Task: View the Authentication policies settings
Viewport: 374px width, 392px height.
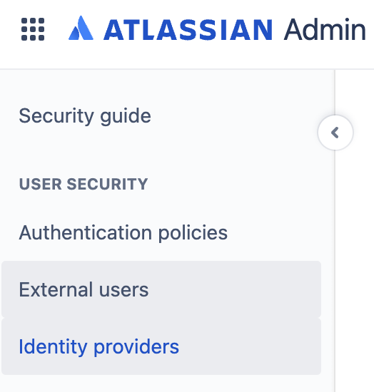Action: [x=123, y=233]
